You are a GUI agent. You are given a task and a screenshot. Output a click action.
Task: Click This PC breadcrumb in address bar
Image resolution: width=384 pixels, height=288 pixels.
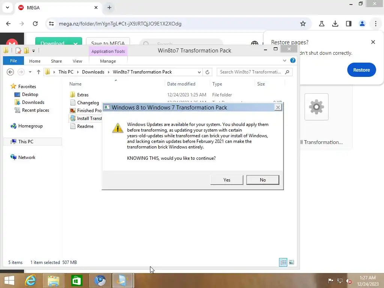66,72
